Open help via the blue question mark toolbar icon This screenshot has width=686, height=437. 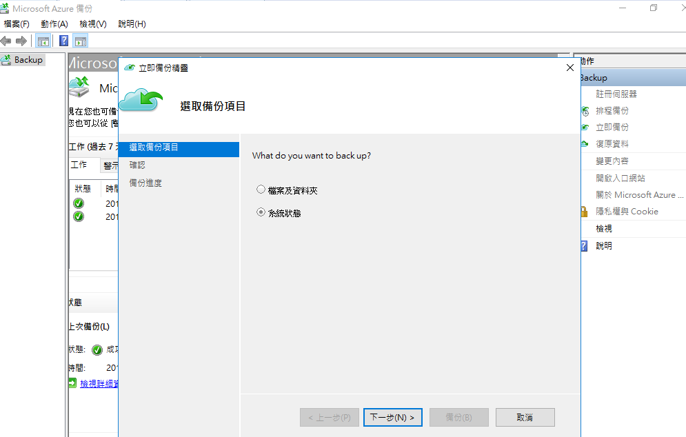[x=64, y=41]
